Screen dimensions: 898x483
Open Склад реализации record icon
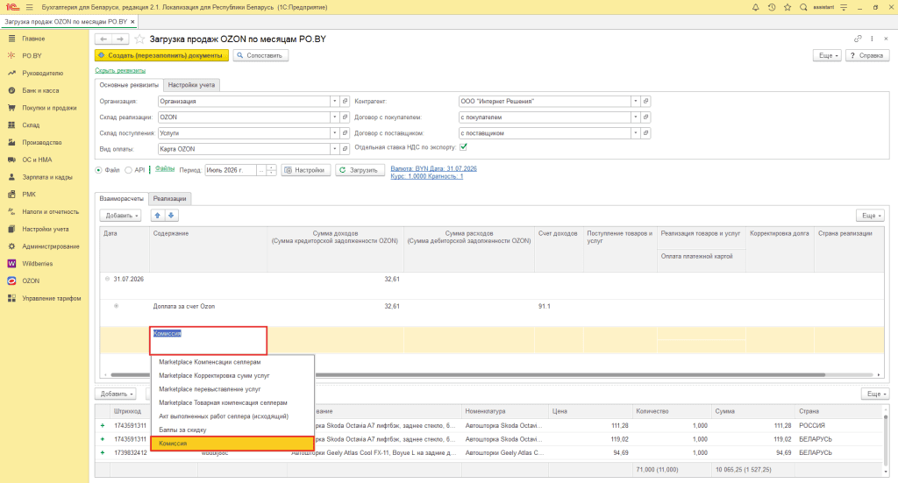point(345,117)
